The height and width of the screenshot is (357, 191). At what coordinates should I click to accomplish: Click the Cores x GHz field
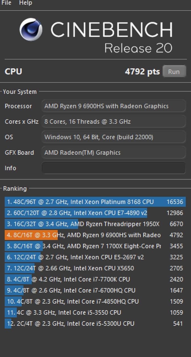113,122
